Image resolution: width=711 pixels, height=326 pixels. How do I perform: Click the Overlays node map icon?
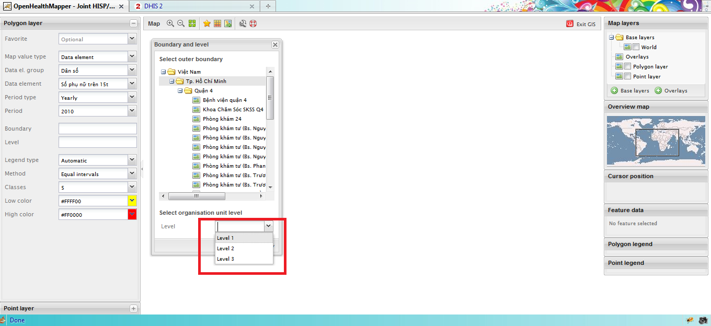tap(619, 57)
